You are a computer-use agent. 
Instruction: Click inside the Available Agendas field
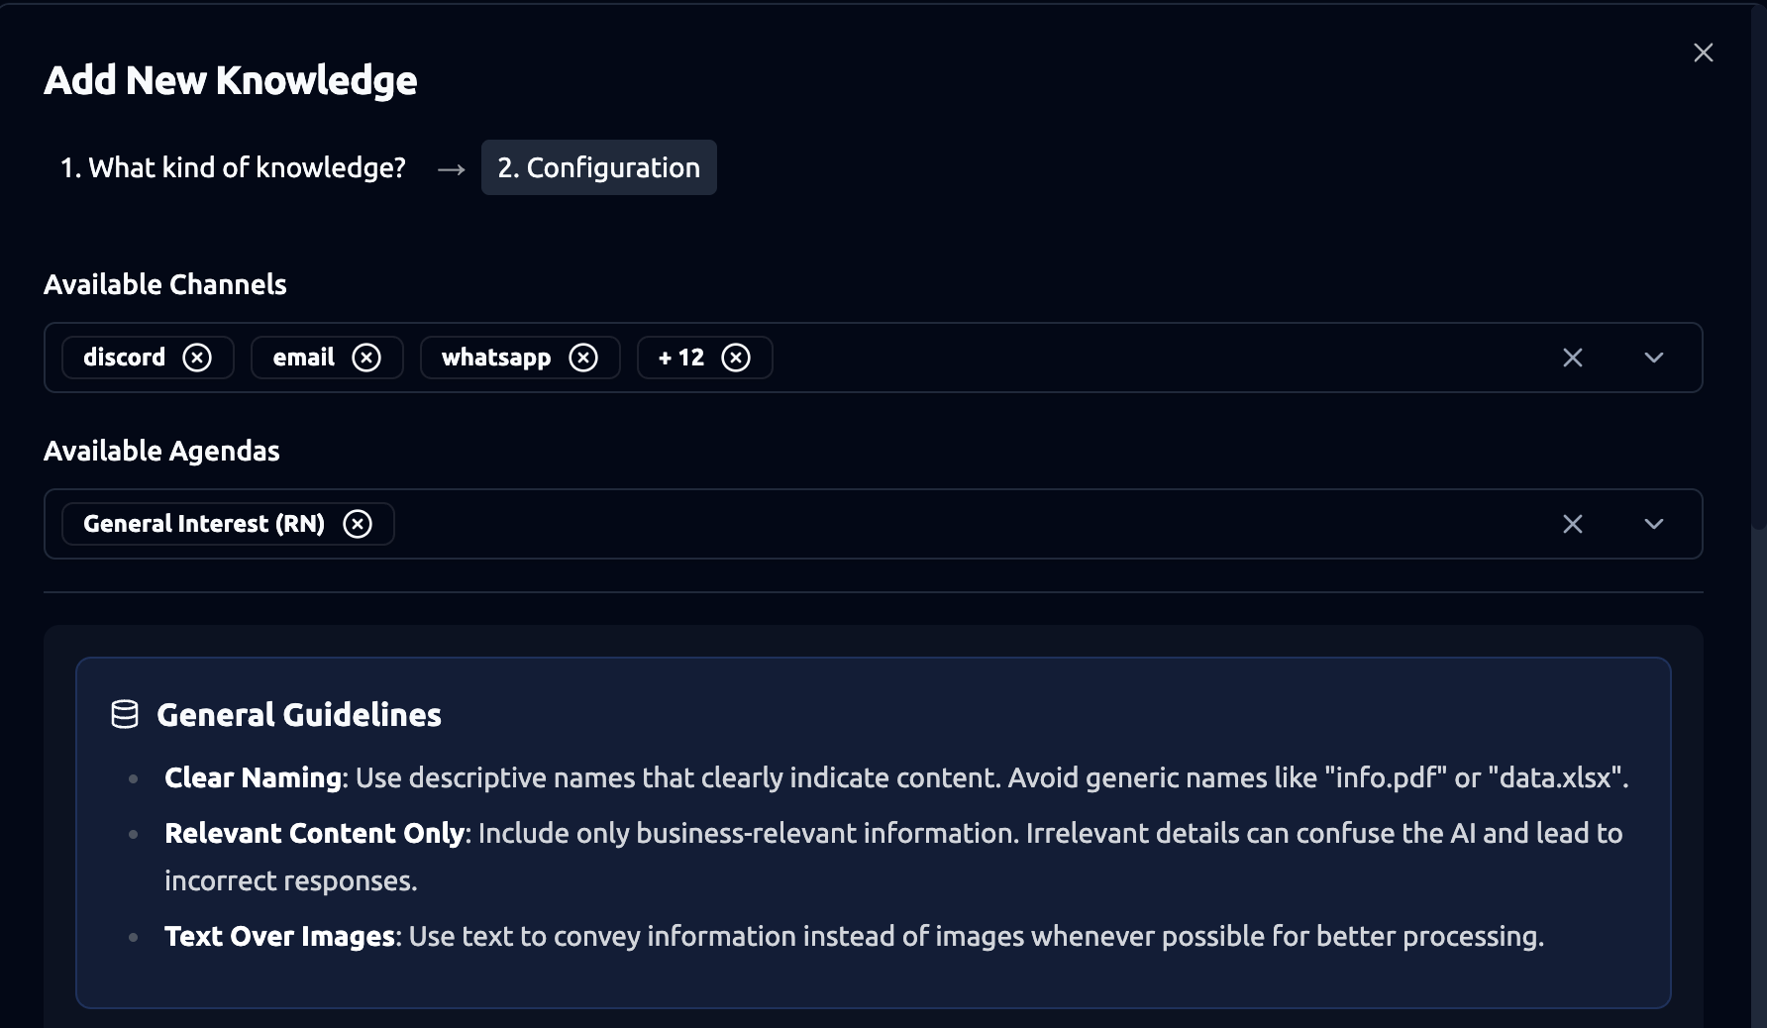[x=941, y=524]
